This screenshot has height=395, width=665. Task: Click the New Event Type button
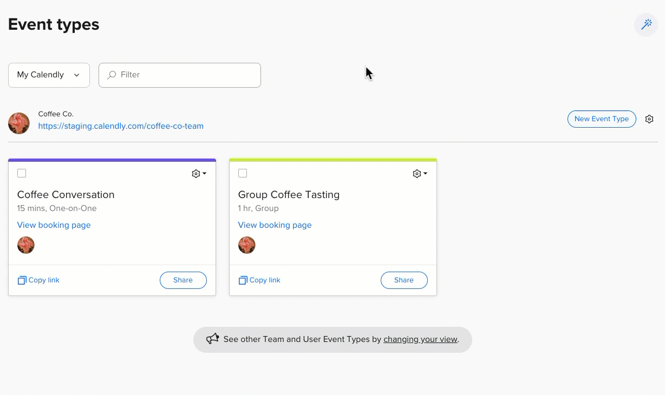601,119
